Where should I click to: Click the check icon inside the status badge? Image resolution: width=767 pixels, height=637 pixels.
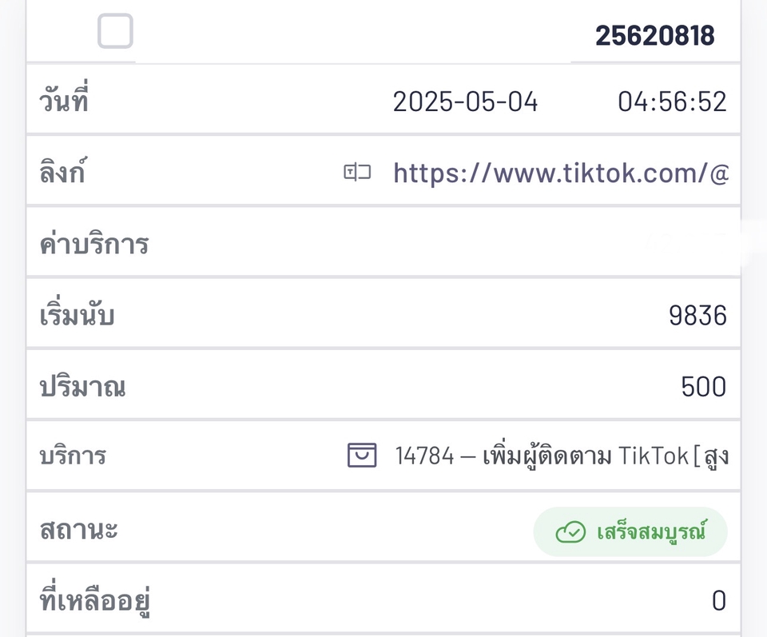click(569, 531)
